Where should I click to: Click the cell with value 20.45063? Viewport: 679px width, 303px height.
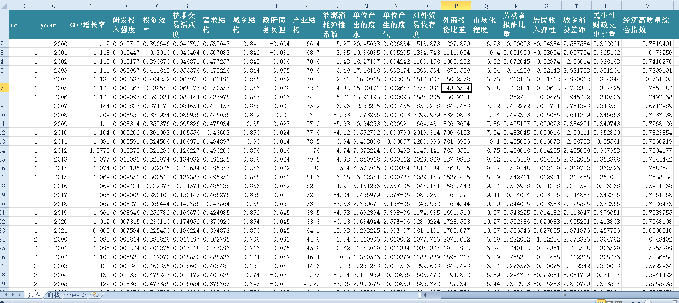(x=366, y=44)
